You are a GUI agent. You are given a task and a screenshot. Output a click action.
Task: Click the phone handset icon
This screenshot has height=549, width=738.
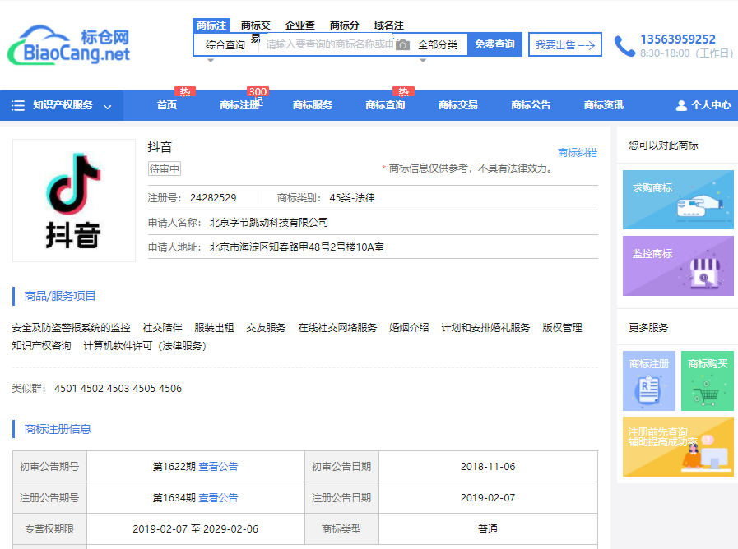point(624,45)
